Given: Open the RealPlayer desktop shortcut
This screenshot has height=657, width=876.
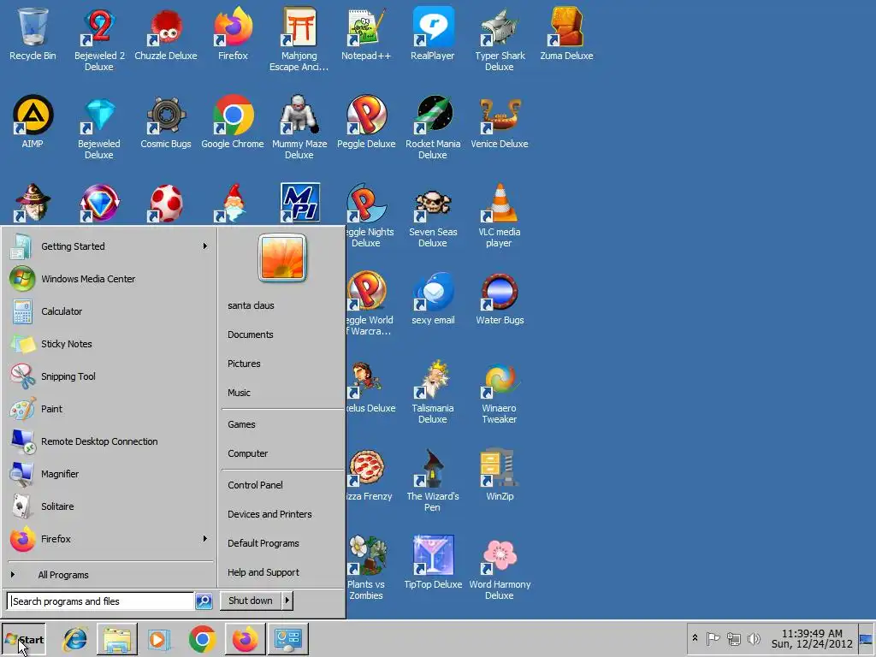Looking at the screenshot, I should click(432, 33).
